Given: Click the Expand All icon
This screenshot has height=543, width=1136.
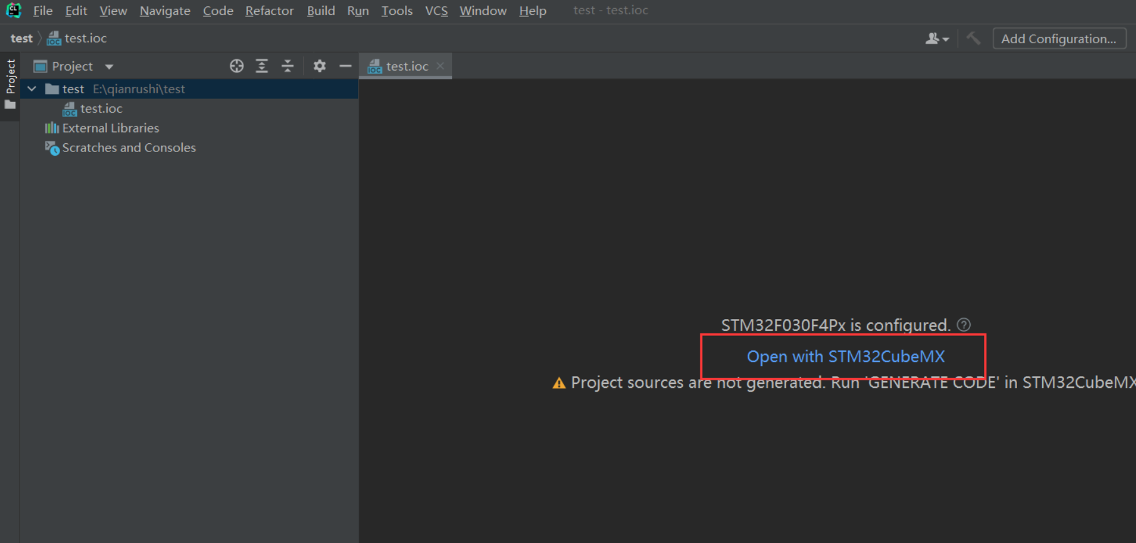Looking at the screenshot, I should [x=262, y=66].
